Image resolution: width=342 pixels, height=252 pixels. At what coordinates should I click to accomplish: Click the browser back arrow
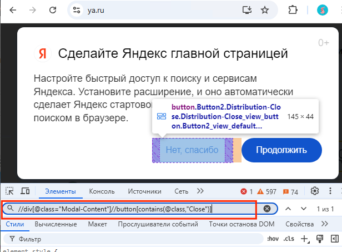[x=11, y=10]
